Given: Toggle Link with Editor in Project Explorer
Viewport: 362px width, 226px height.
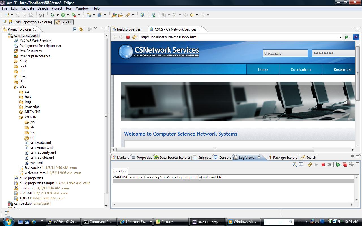Looking at the screenshot, I should coord(81,29).
